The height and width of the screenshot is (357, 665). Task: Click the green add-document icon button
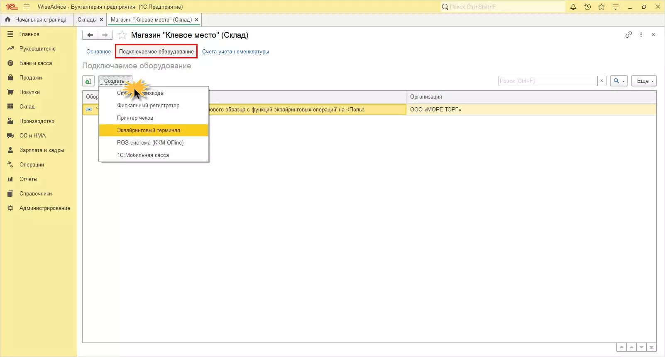tap(88, 81)
